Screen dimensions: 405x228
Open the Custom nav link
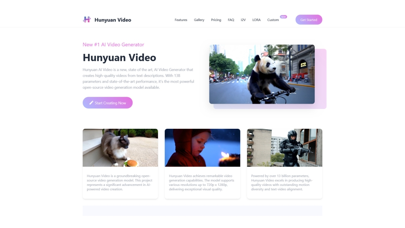click(273, 20)
